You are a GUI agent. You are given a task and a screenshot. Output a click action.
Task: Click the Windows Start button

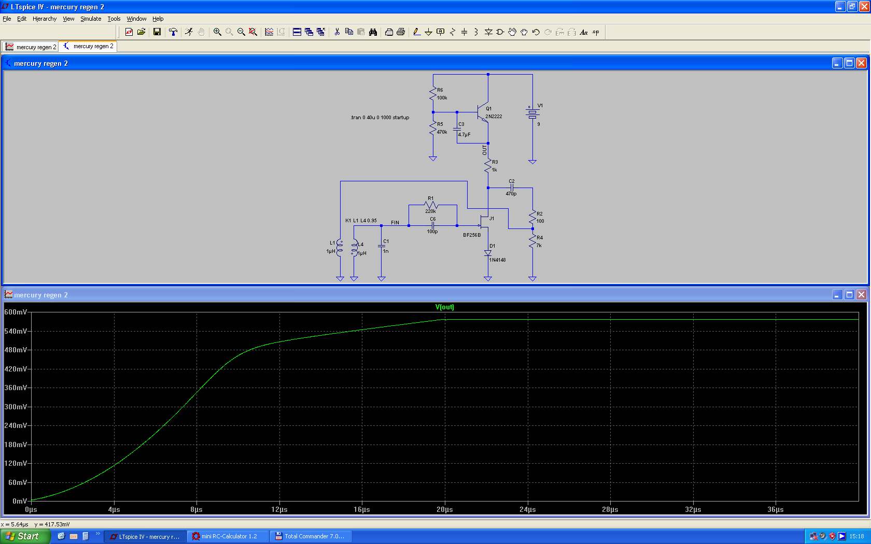pos(24,536)
